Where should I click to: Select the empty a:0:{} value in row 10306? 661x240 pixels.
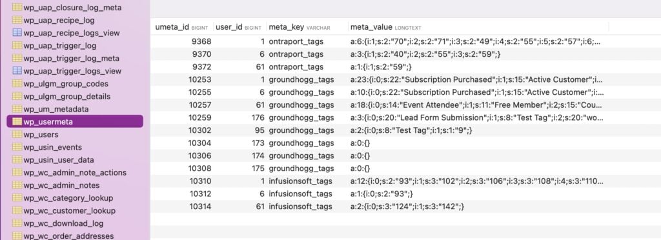click(360, 155)
